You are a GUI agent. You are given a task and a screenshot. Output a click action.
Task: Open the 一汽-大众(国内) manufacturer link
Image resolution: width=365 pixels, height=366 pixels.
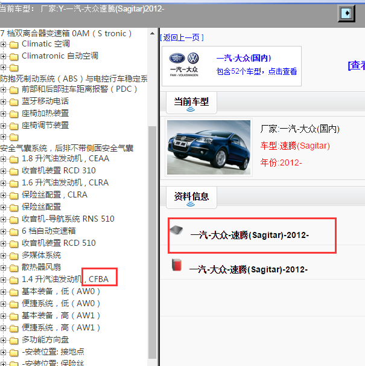(x=244, y=58)
